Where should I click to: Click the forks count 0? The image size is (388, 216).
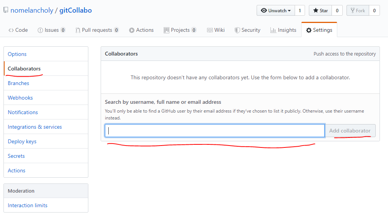click(374, 11)
